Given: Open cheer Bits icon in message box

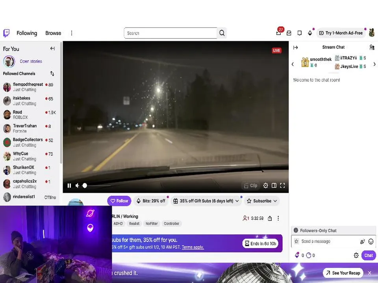Looking at the screenshot, I should (362, 241).
